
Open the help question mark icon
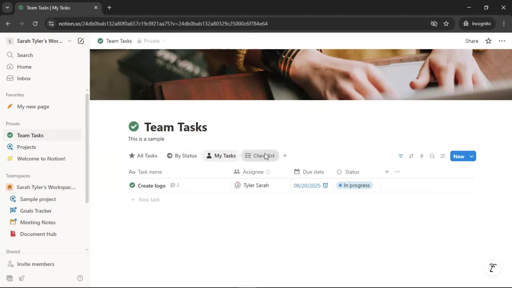pyautogui.click(x=80, y=278)
